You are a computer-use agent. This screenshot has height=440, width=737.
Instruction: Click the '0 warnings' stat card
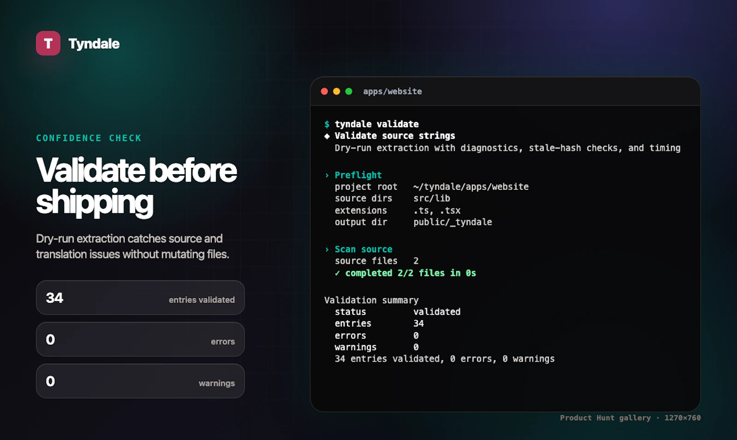click(x=140, y=381)
